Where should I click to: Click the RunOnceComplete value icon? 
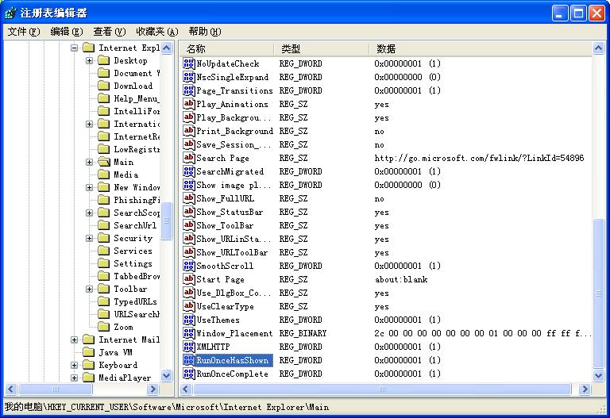click(x=189, y=374)
